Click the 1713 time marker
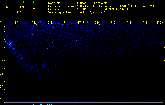 coord(50,23)
